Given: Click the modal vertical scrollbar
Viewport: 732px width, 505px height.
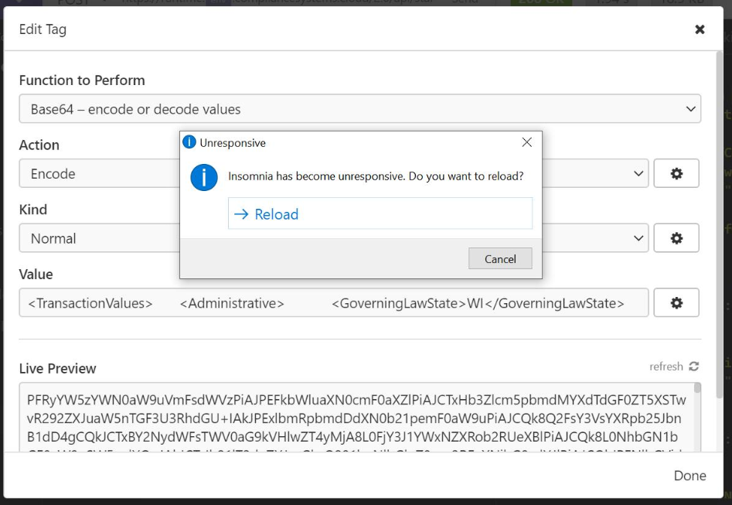Looking at the screenshot, I should [720, 224].
